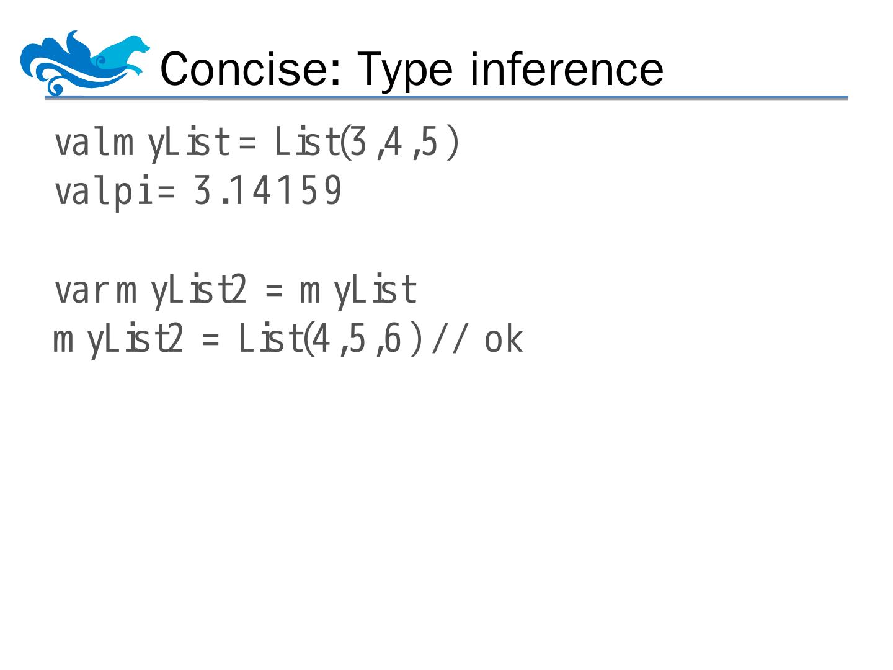893x670 pixels.
Task: Click the '// ok' comment
Action: pyautogui.click(x=478, y=340)
